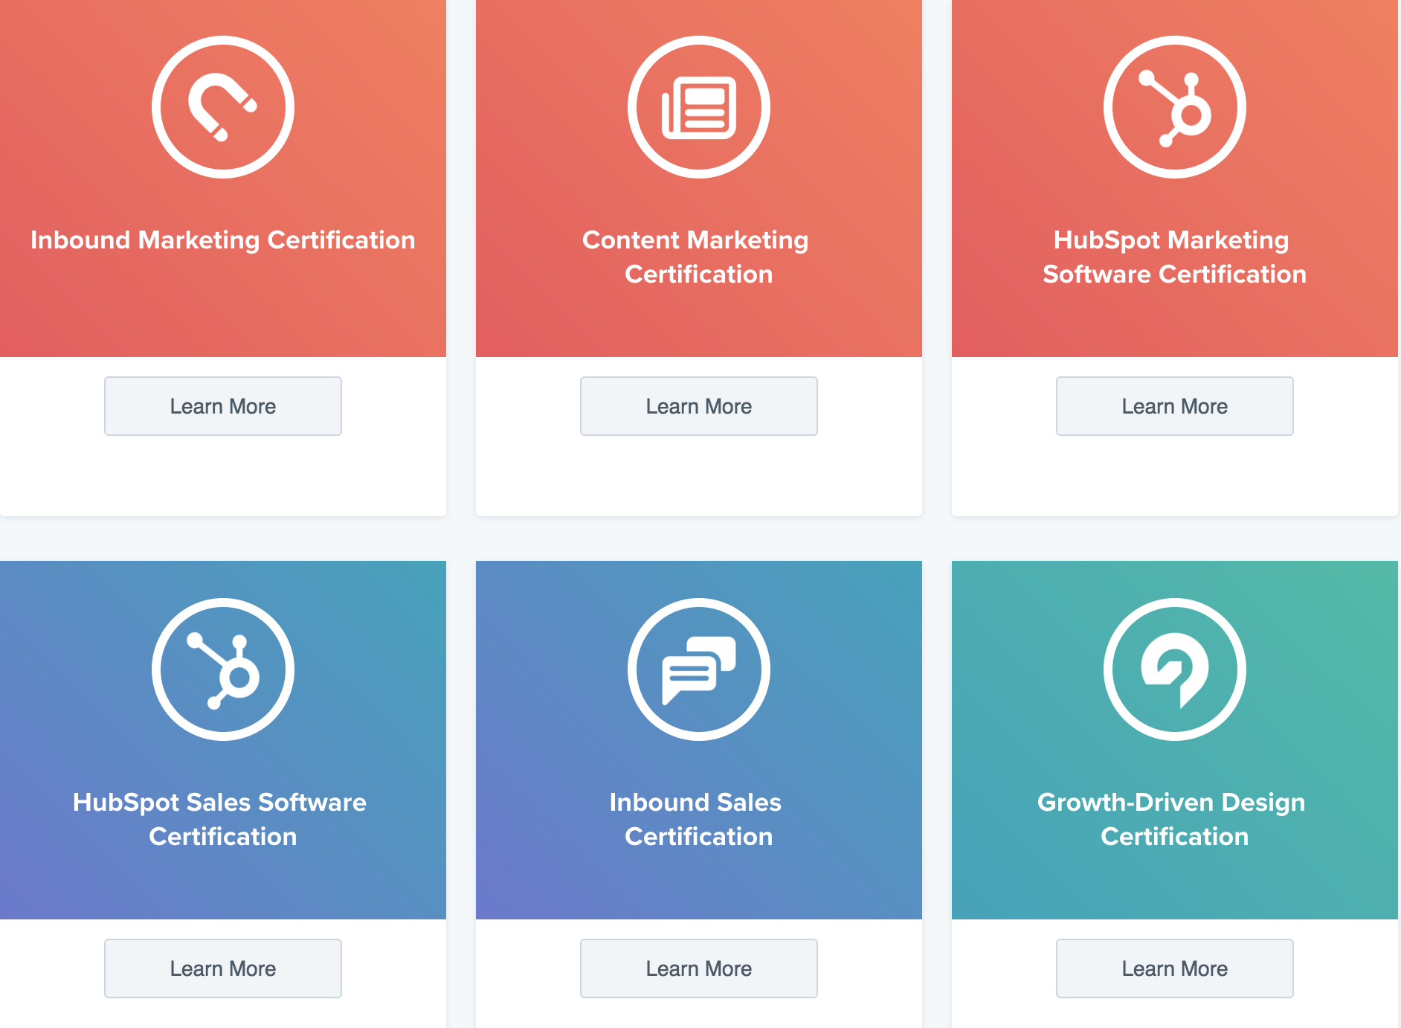Learn more about Inbound Sales Certification
The height and width of the screenshot is (1028, 1401).
point(699,968)
